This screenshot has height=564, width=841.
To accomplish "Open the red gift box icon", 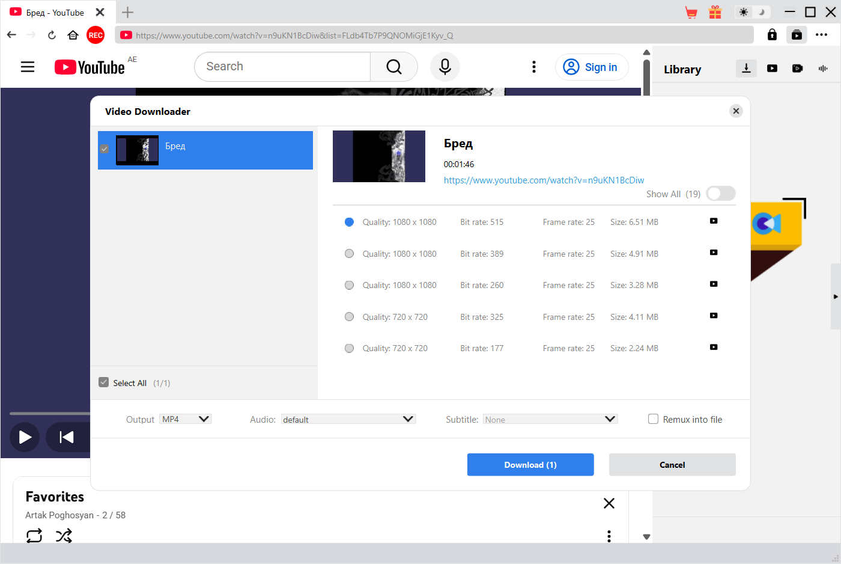I will click(x=715, y=13).
